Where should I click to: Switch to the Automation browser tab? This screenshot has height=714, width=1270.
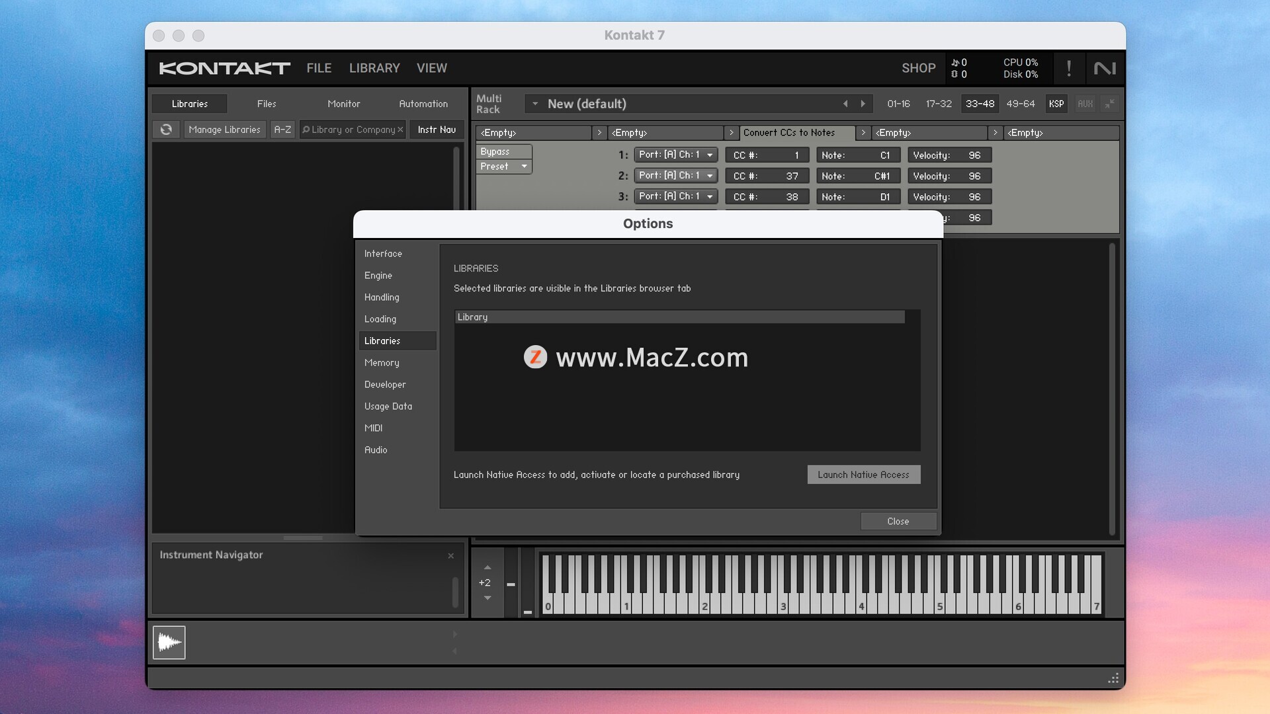coord(423,104)
